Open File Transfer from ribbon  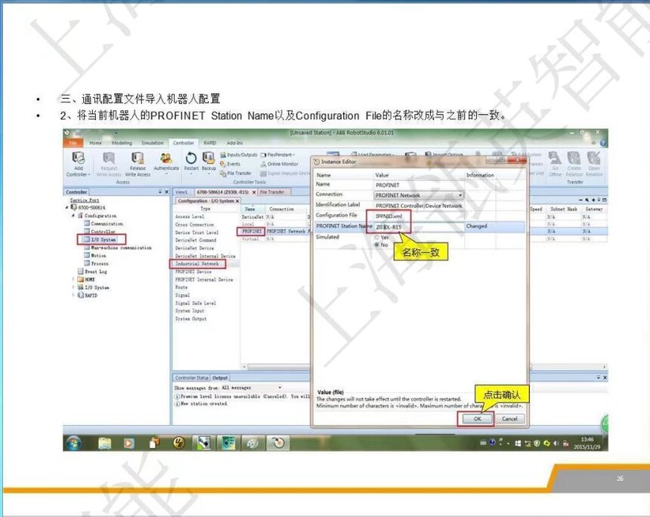236,173
